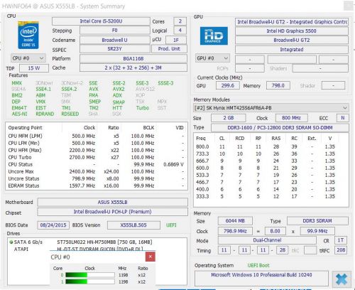355x290 pixels.
Task: Click the Microsoft Windows 10 Professional Build field
Action: pos(261,279)
